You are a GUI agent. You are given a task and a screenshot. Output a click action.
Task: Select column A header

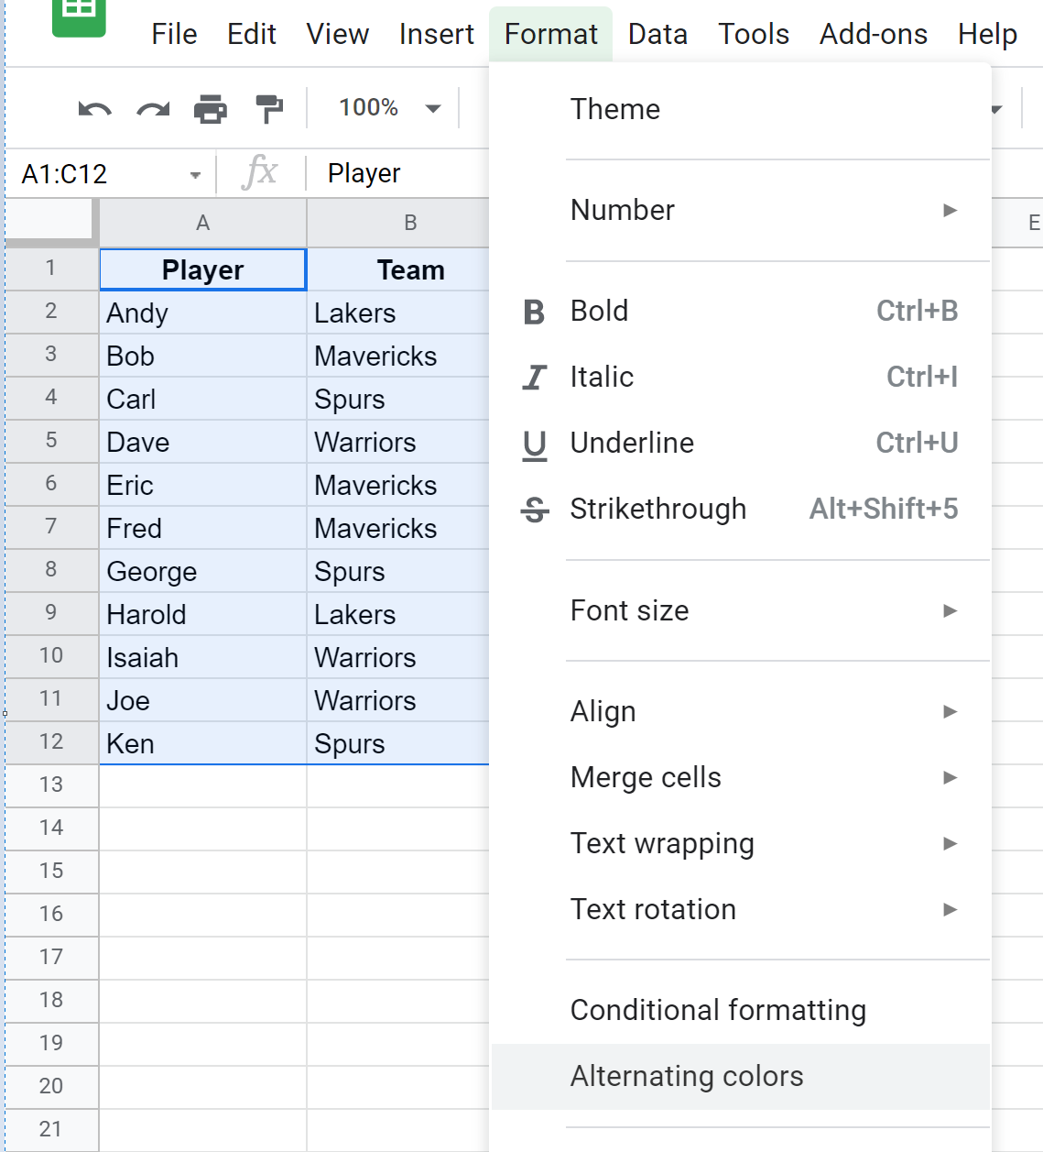click(x=202, y=223)
